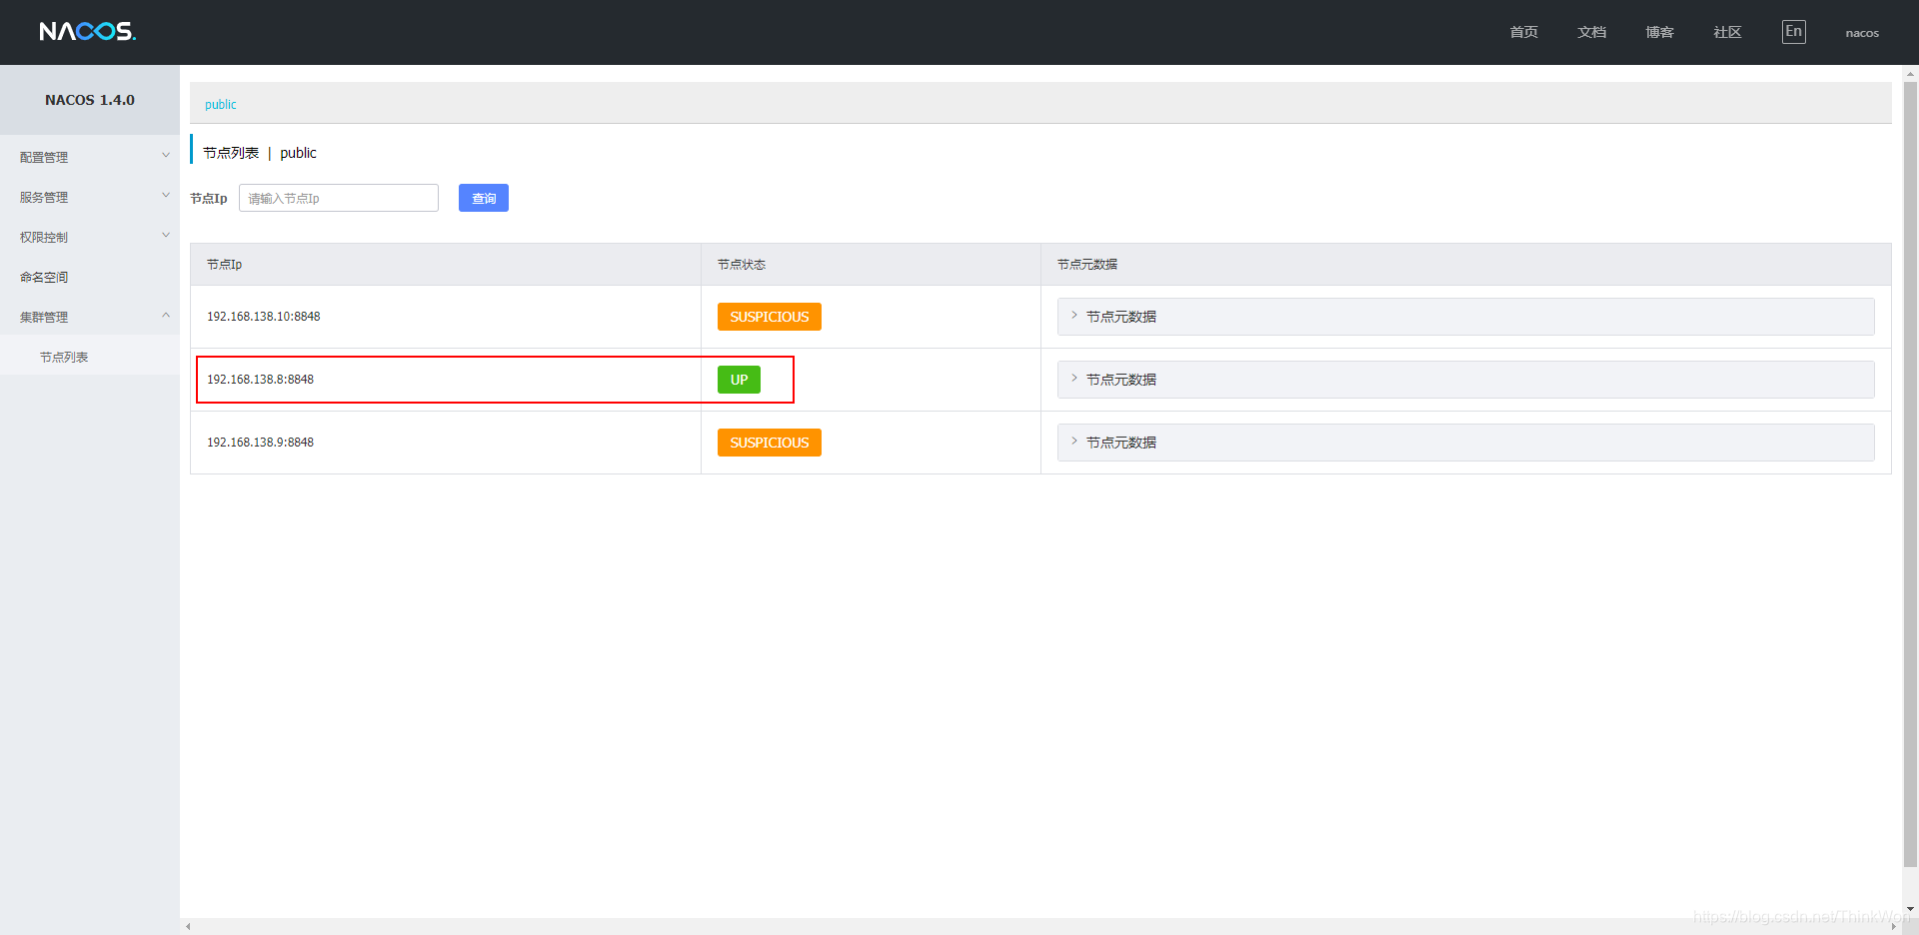Select 节点列表 in the sidebar
The width and height of the screenshot is (1919, 935).
click(90, 357)
